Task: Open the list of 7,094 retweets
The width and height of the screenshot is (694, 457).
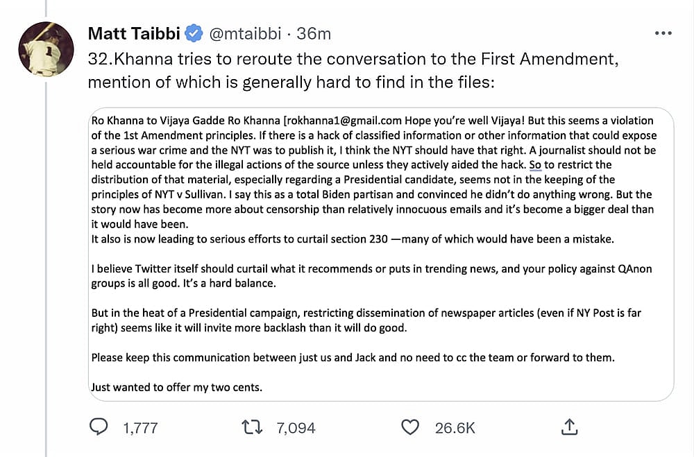Action: point(296,428)
